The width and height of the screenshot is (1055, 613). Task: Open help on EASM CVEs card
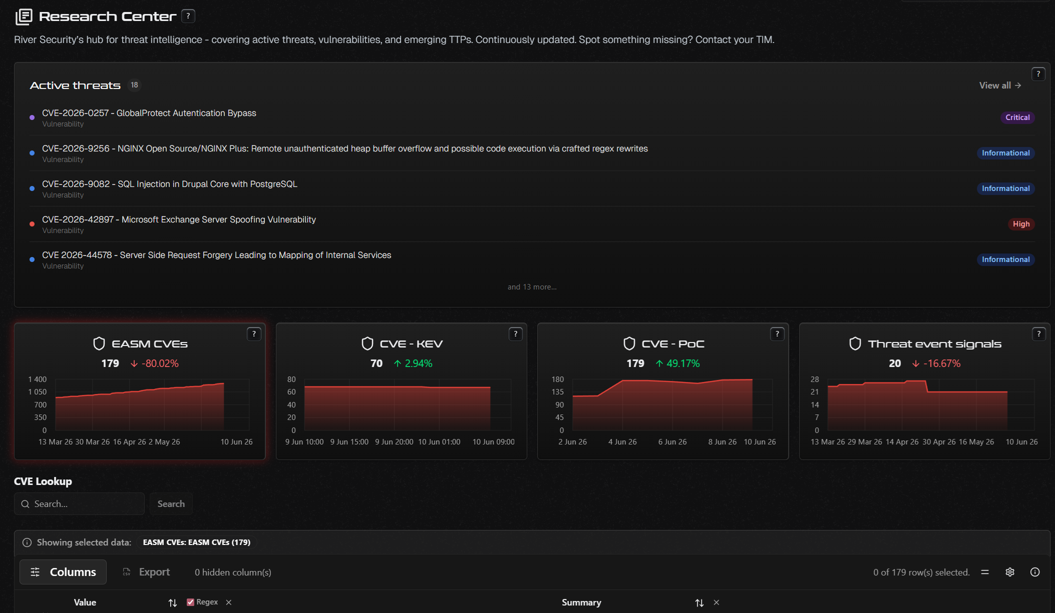click(x=254, y=334)
